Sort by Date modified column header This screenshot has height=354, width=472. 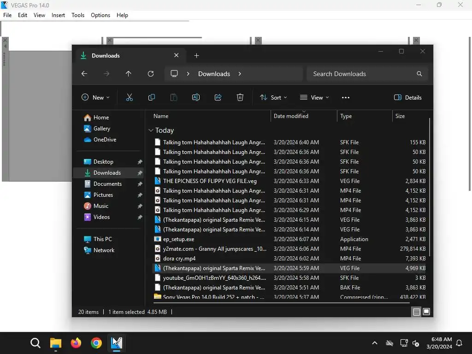pyautogui.click(x=304, y=116)
